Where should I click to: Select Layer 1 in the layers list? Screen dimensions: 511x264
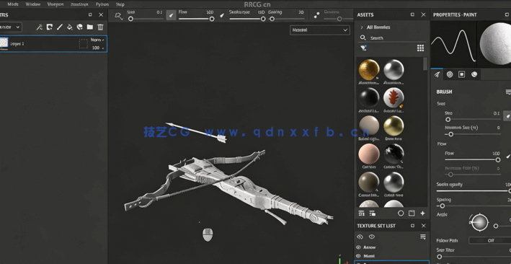tap(53, 44)
